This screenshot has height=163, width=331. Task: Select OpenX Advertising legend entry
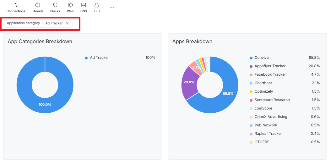click(271, 117)
